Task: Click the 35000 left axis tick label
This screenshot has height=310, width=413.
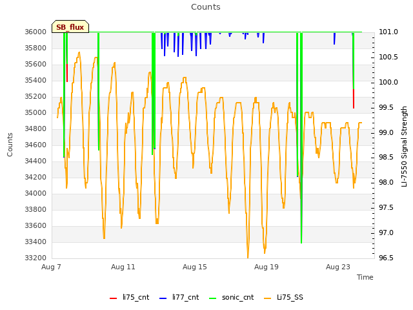Action: point(35,112)
